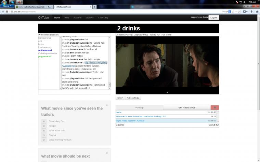Screen dimensions: 260x162
Task: Open the network tray icon
Action: point(240,2)
